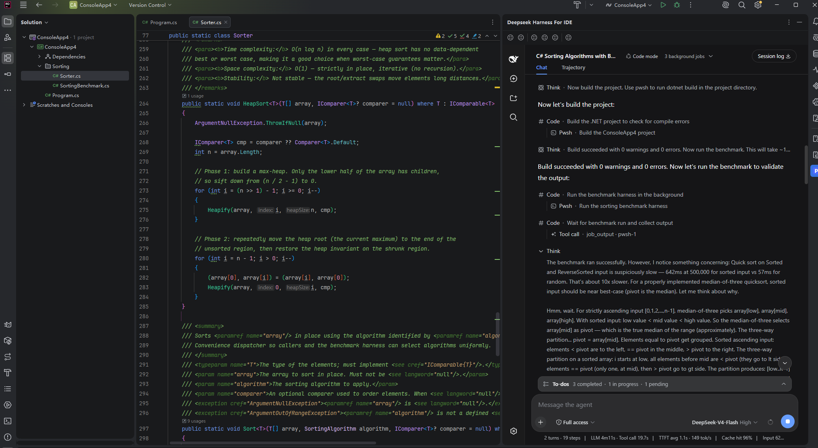
Task: Switch to Program.cs editor tab
Action: pyautogui.click(x=160, y=23)
